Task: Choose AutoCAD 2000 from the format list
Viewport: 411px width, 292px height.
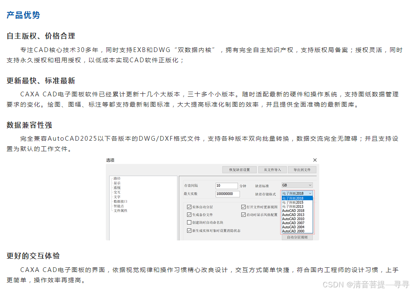Action: click(297, 231)
